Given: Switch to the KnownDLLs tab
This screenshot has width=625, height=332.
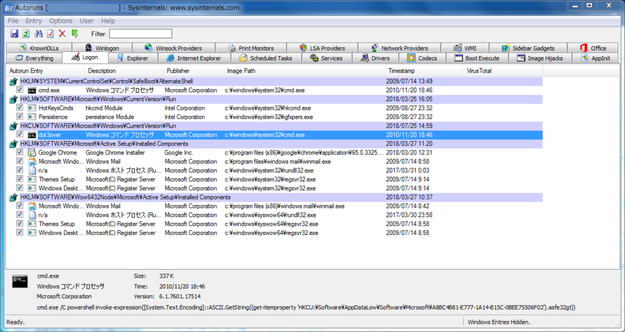Looking at the screenshot, I should (38, 48).
